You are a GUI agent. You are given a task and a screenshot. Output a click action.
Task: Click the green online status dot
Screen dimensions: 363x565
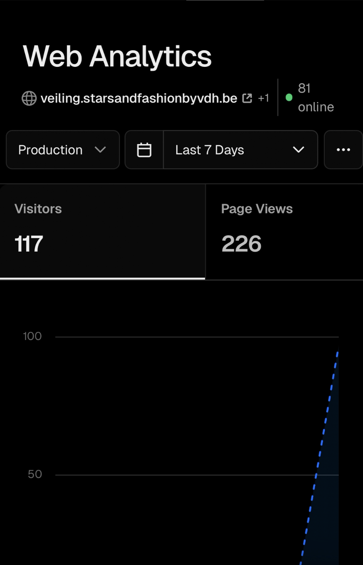click(x=289, y=97)
